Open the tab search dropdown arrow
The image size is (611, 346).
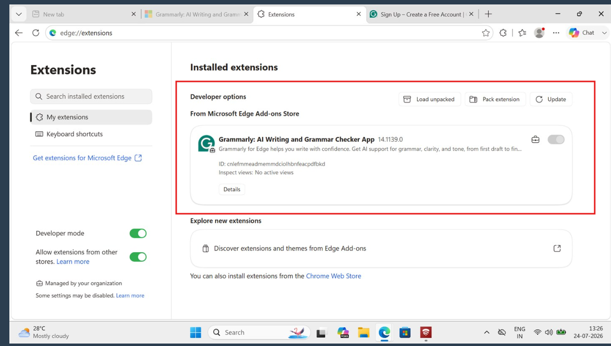coord(19,14)
